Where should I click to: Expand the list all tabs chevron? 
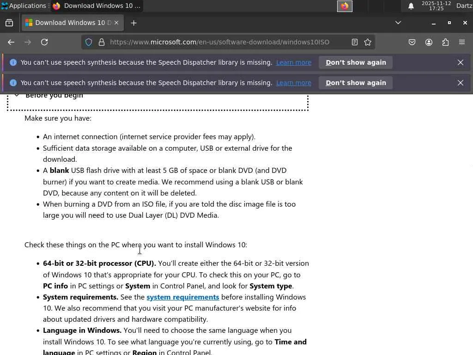point(398,23)
